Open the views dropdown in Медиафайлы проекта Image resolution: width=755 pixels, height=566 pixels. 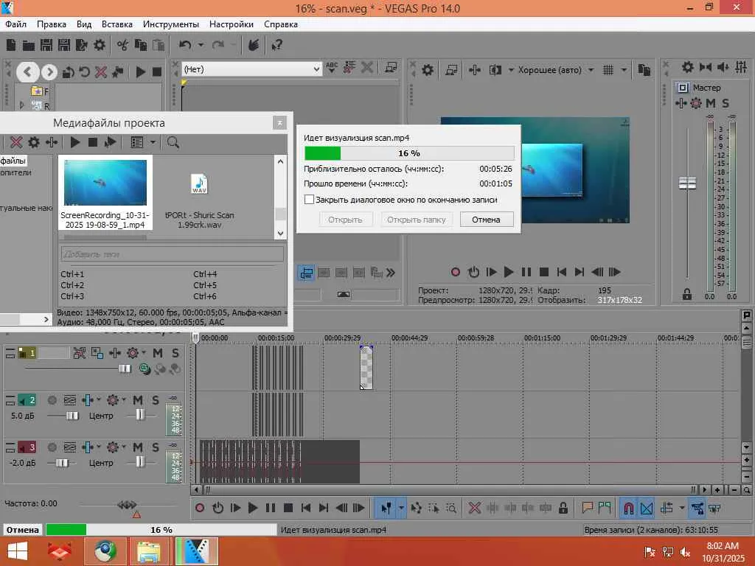(153, 142)
